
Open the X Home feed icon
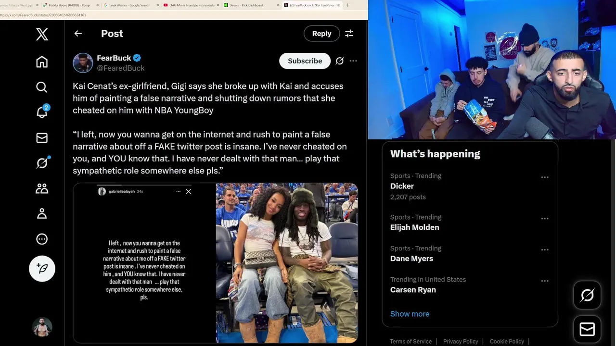pyautogui.click(x=42, y=62)
